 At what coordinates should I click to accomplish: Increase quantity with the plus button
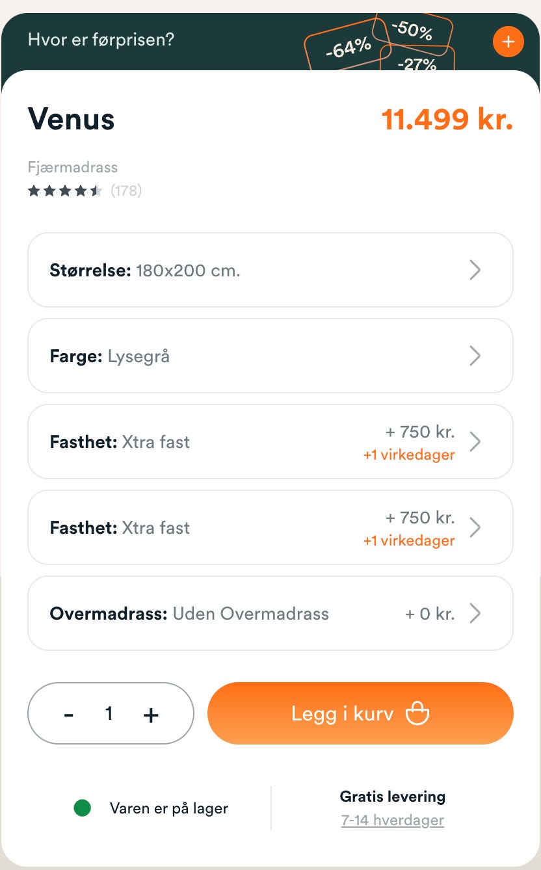coord(151,715)
